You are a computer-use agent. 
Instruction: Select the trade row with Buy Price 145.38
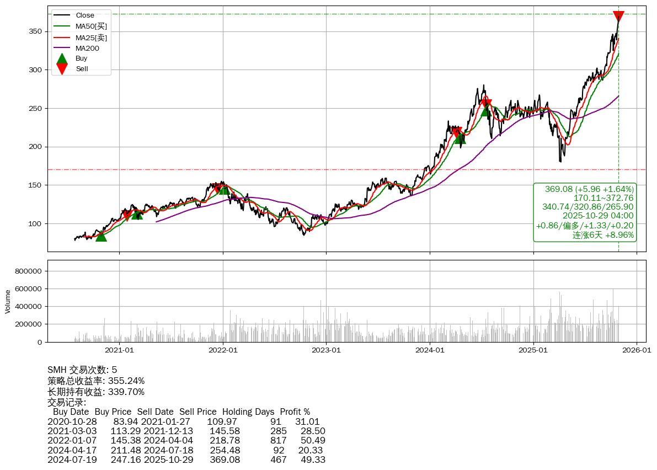tap(186, 441)
